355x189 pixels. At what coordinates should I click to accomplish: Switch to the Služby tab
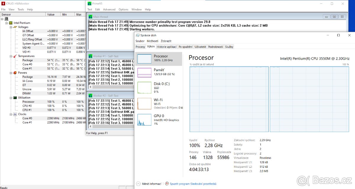(229, 47)
